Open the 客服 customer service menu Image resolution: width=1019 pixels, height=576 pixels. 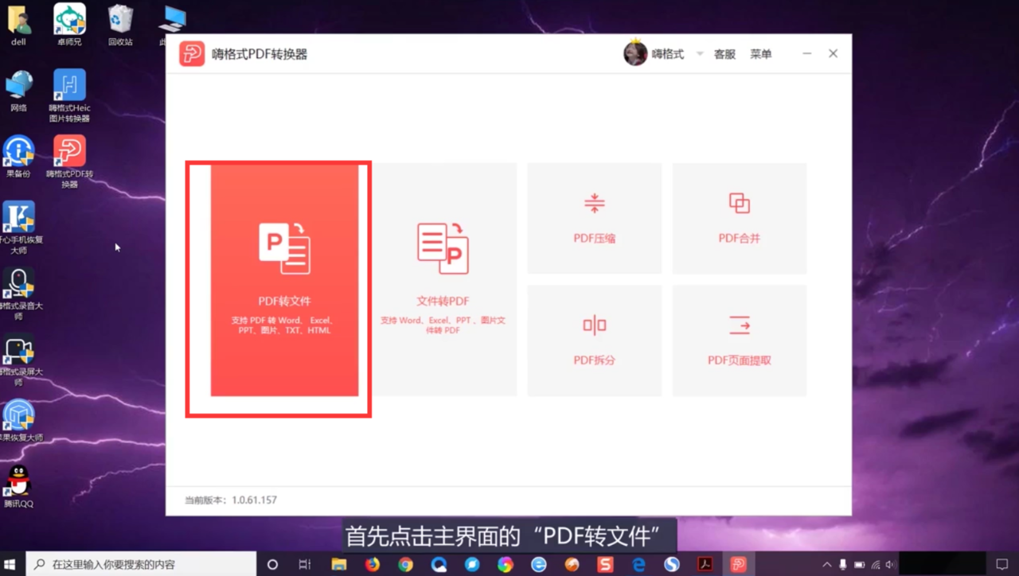(724, 54)
